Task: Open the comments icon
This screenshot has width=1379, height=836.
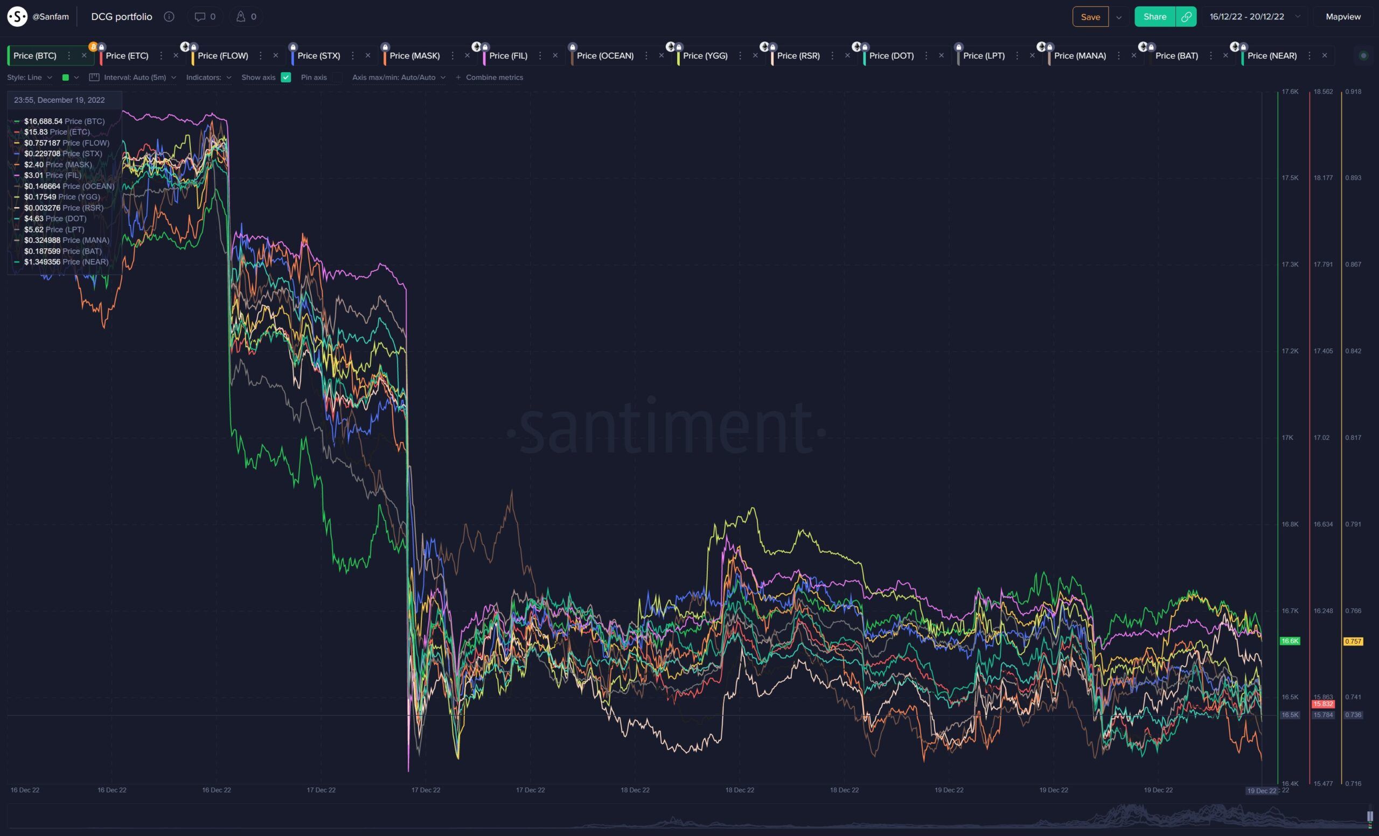Action: [200, 17]
